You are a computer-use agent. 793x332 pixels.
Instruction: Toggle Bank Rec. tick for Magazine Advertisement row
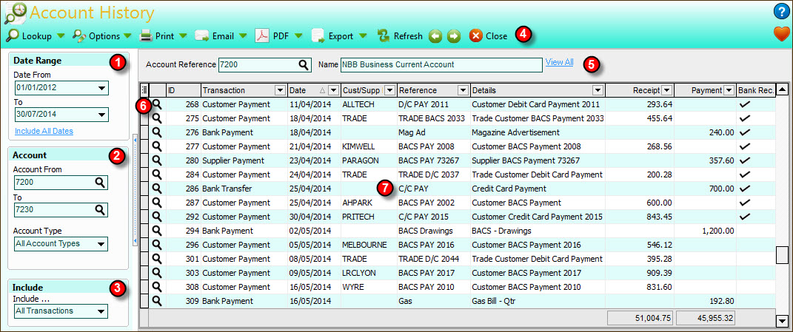745,132
